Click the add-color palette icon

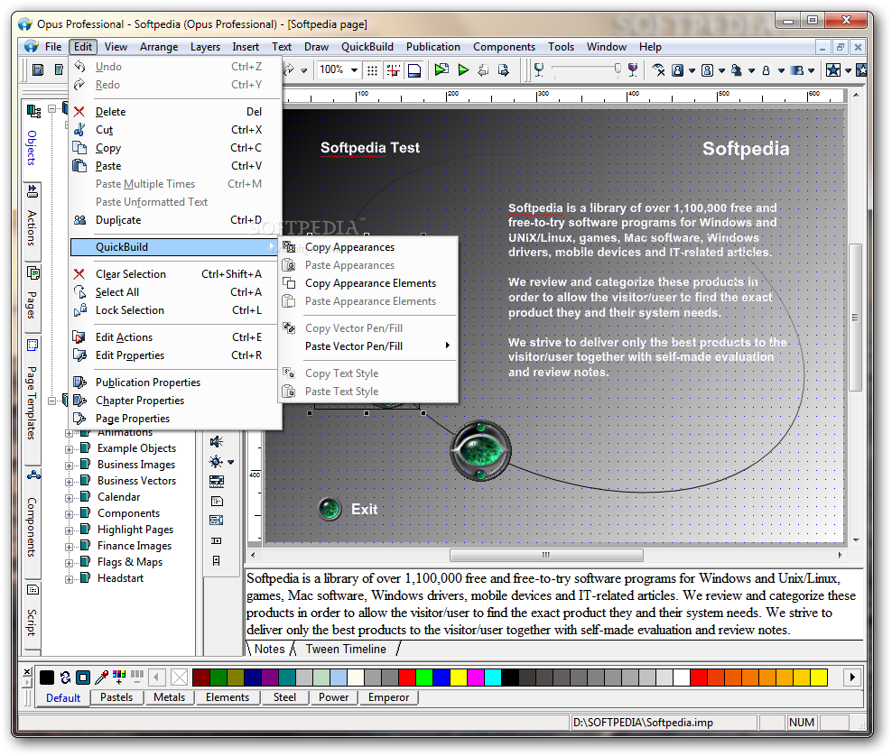click(x=119, y=677)
